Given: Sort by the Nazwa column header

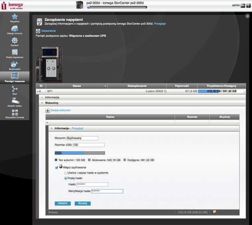Looking at the screenshot, I should (x=77, y=86).
